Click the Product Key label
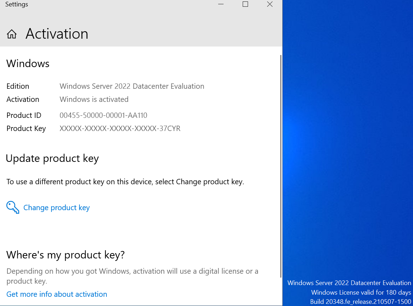 (26, 129)
